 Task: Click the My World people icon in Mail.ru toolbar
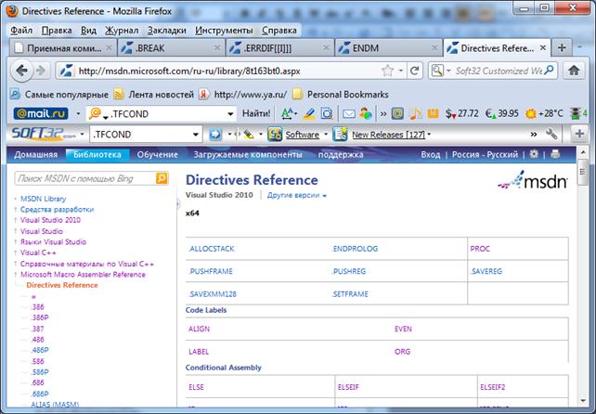pos(365,113)
